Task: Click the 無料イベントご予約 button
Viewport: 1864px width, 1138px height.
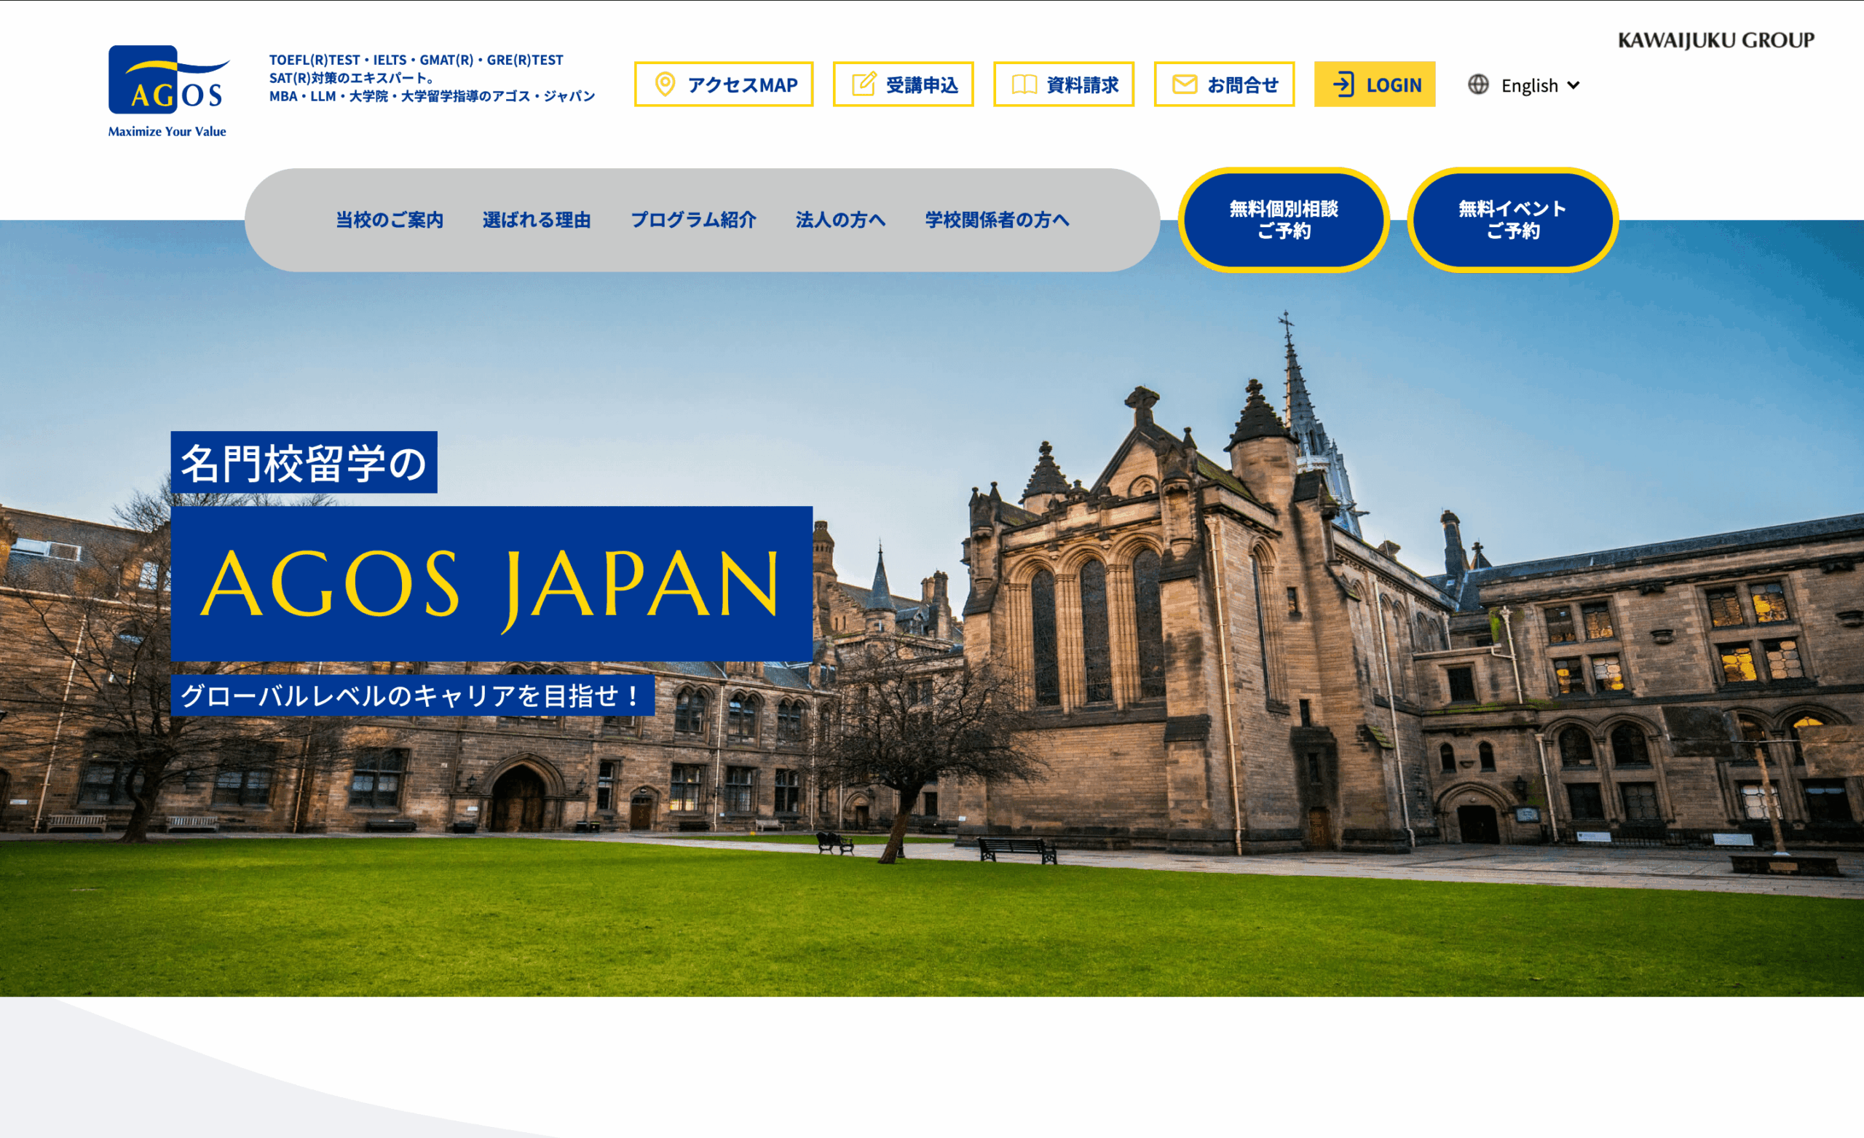Action: (x=1512, y=219)
